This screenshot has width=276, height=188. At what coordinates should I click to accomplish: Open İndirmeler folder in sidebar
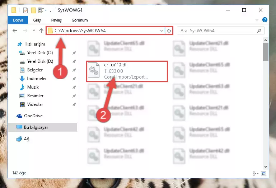click(37, 79)
